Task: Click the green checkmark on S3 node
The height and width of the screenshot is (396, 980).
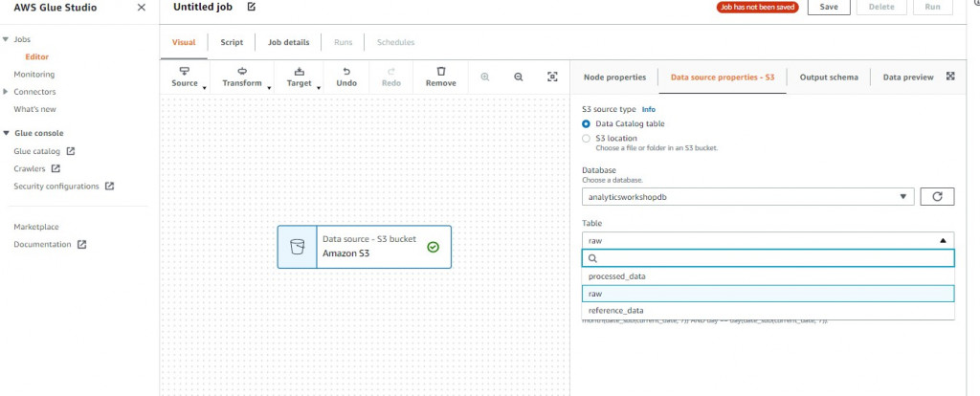Action: click(x=434, y=247)
